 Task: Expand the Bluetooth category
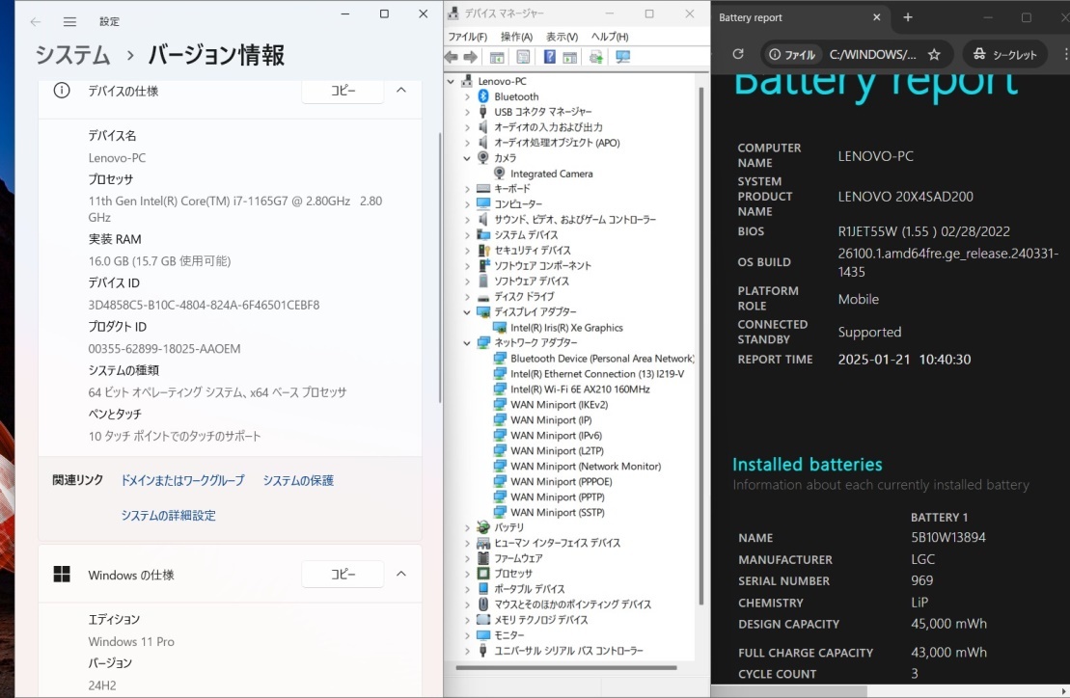pyautogui.click(x=467, y=96)
